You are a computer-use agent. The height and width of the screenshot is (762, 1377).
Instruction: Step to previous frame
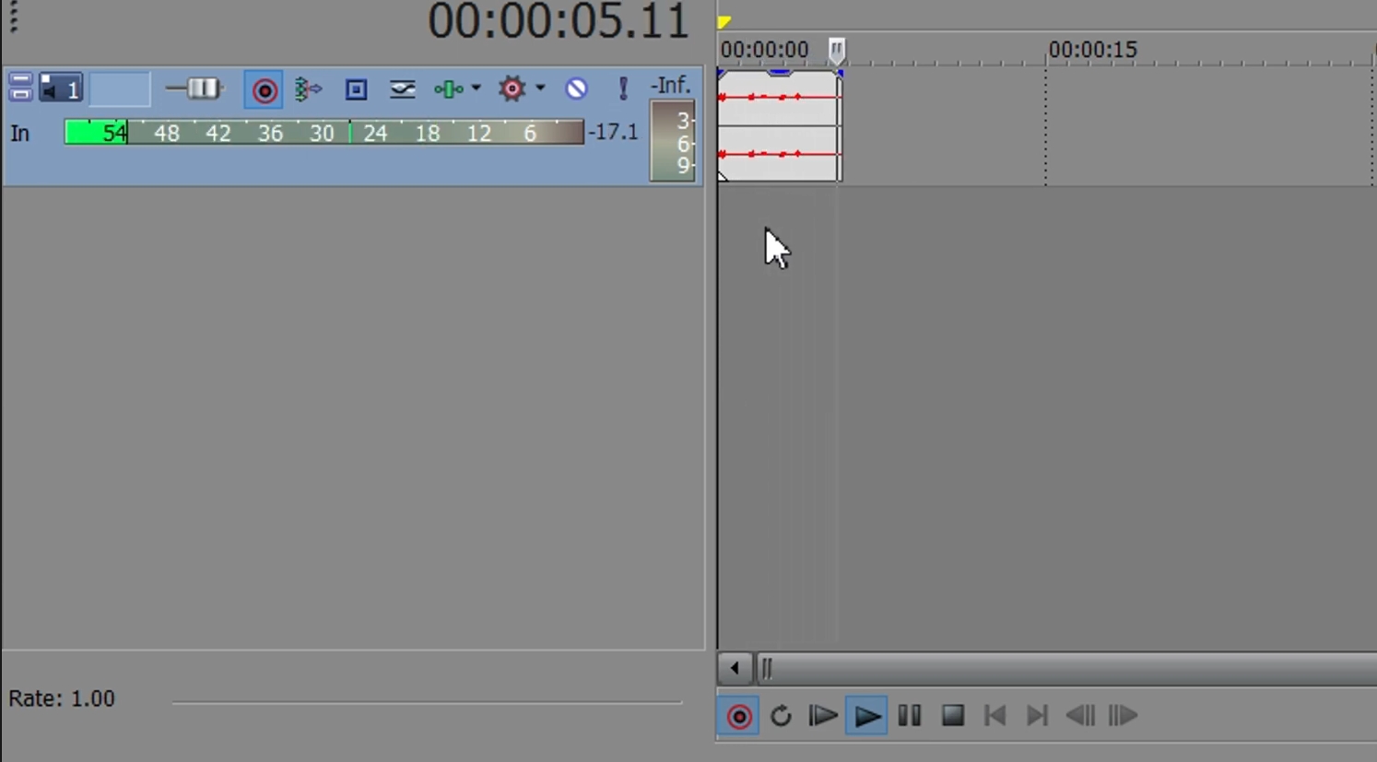1080,716
